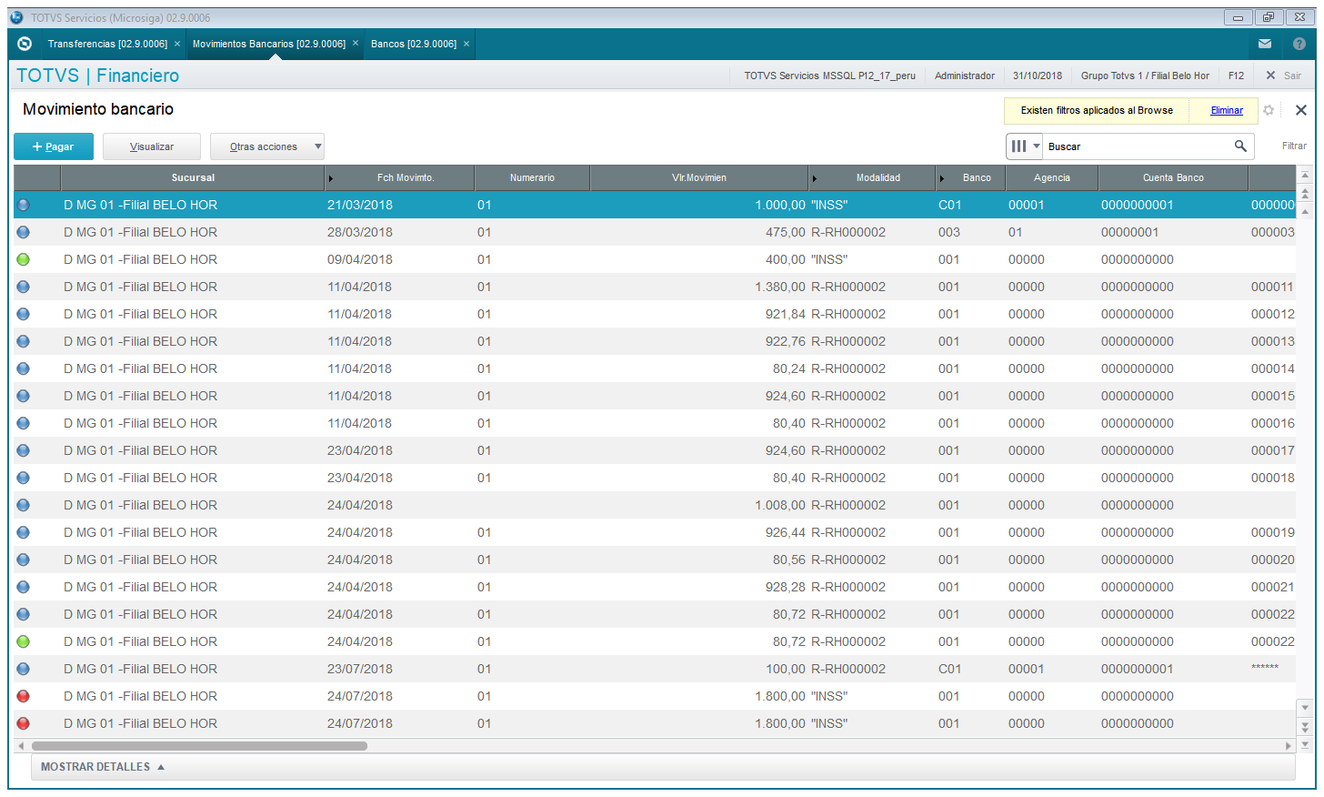Screen dimensions: 1324x797
Task: Sort by Numerario column header
Action: 532,177
